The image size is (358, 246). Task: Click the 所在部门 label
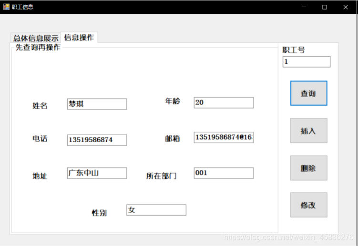tap(162, 176)
